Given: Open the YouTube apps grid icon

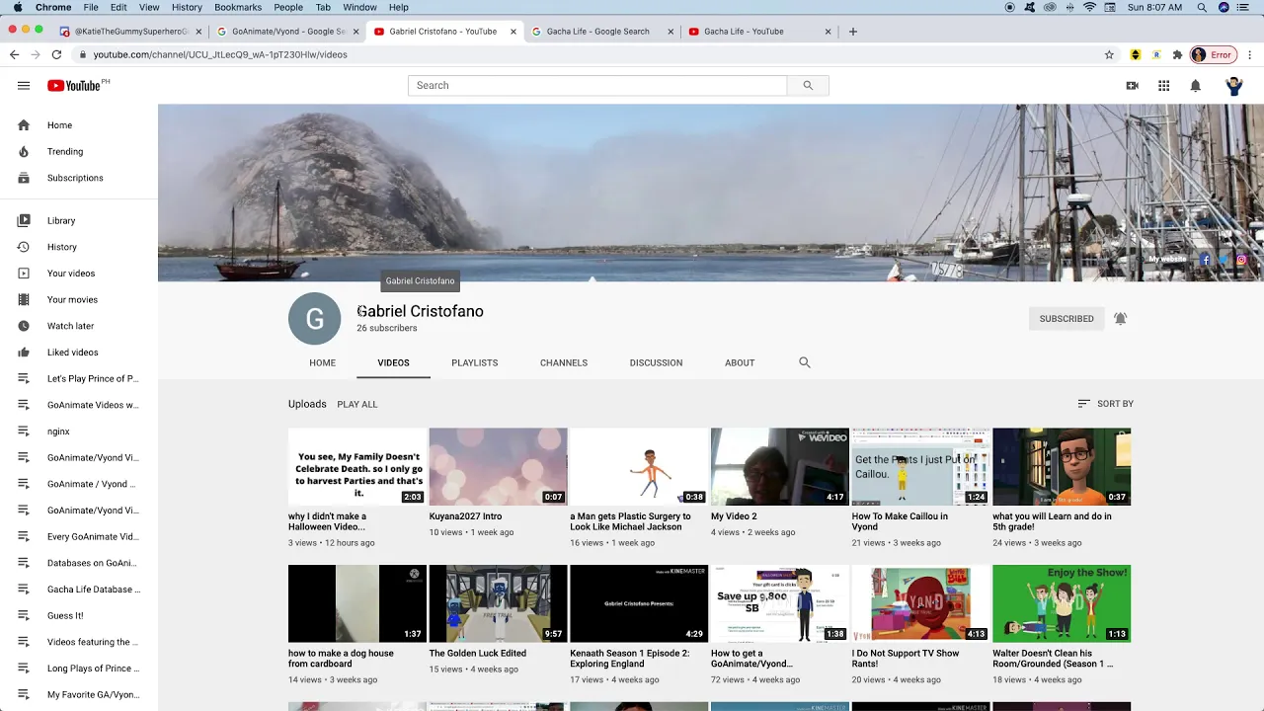Looking at the screenshot, I should coord(1164,86).
